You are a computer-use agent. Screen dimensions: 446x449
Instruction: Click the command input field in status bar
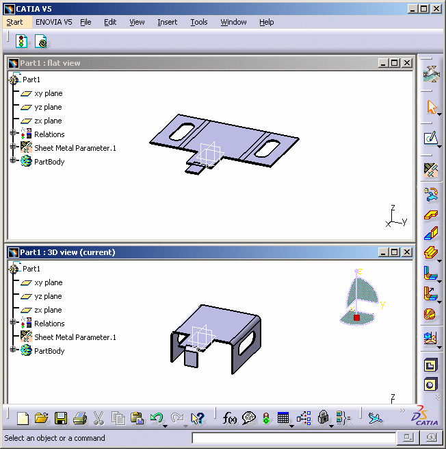[293, 438]
